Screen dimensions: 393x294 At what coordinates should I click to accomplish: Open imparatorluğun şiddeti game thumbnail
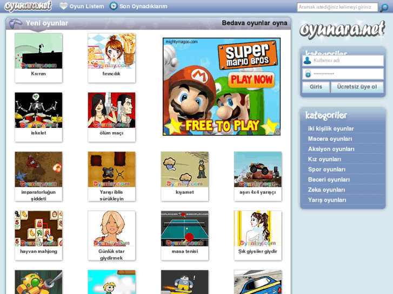tap(38, 169)
